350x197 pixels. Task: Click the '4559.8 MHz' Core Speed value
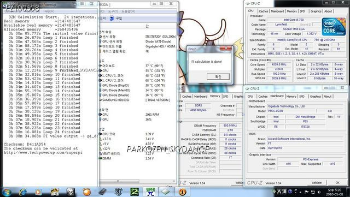coord(279,64)
